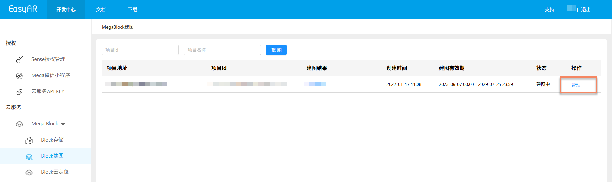Select Sense授权管理 in the sidebar
Viewport: 612px width, 182px height.
pos(48,59)
